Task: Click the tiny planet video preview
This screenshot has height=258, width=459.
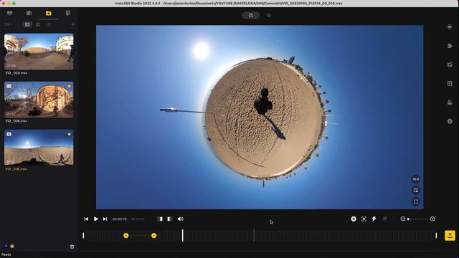Action: tap(260, 117)
